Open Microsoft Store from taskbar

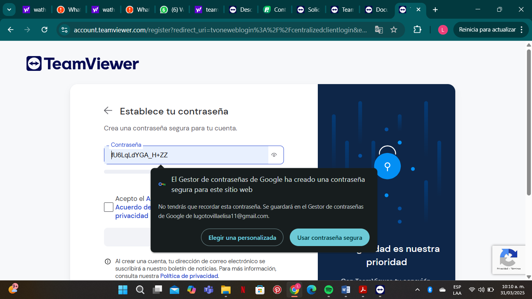tap(260, 290)
